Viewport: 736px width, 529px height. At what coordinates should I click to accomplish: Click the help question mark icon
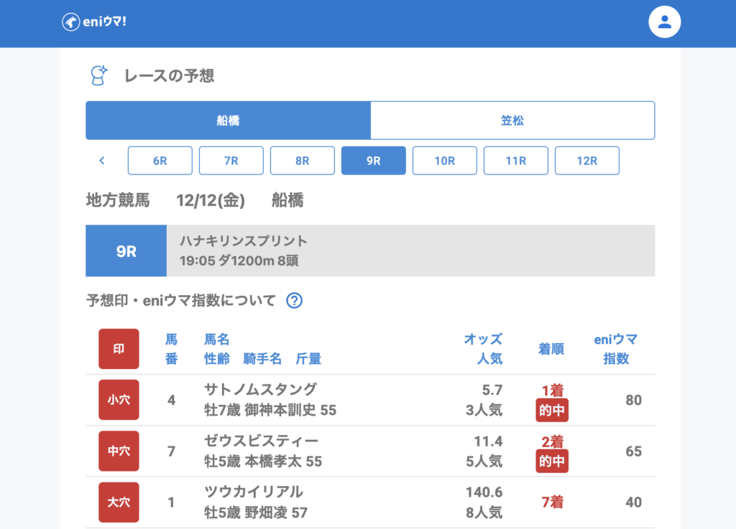click(294, 301)
